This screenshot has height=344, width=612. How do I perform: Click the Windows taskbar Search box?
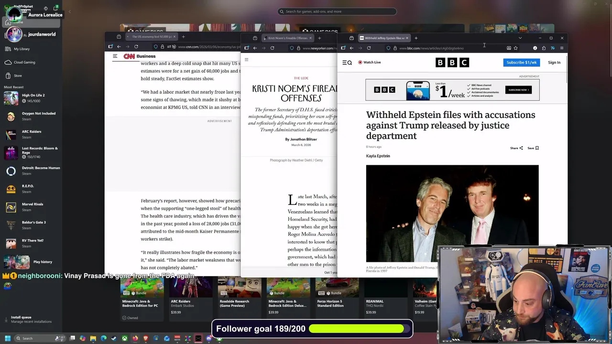point(40,338)
